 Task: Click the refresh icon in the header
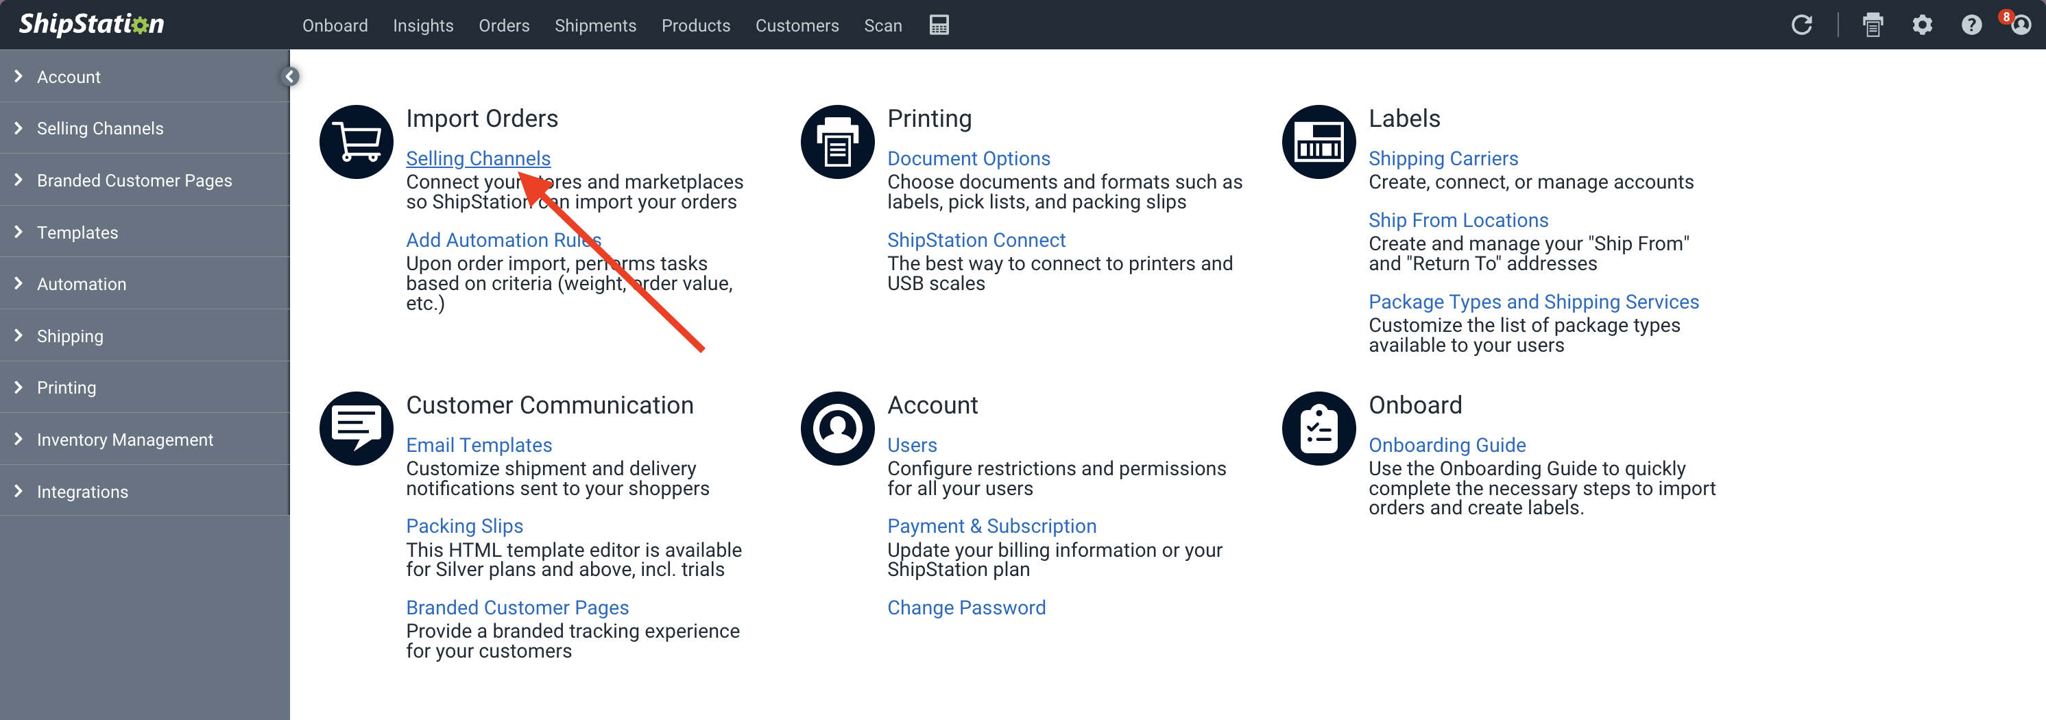click(x=1801, y=25)
